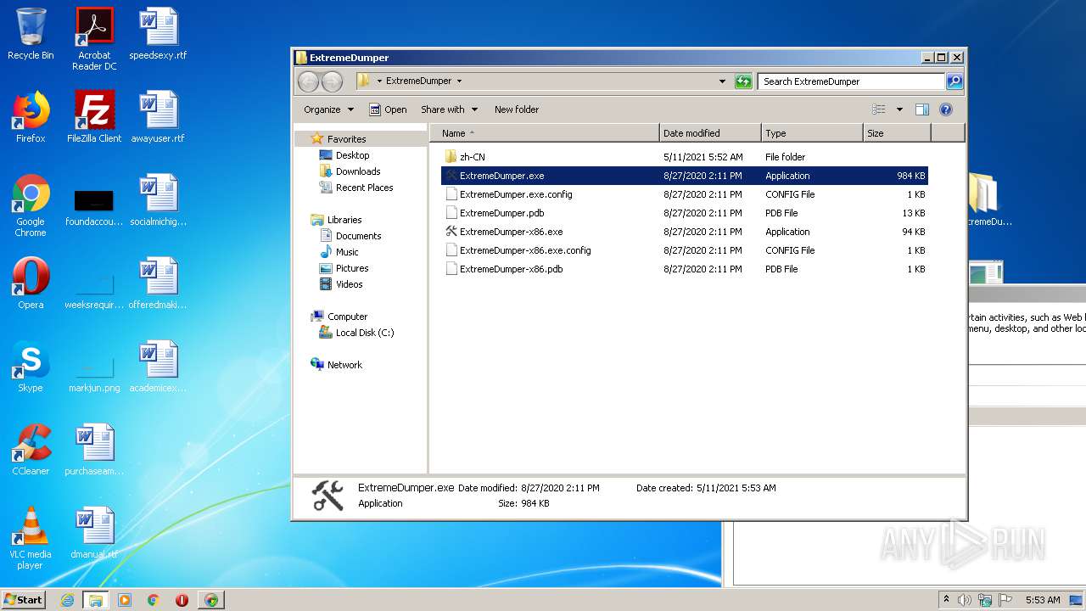Sort files by Size column
Screen dimensions: 1086x611
point(897,133)
